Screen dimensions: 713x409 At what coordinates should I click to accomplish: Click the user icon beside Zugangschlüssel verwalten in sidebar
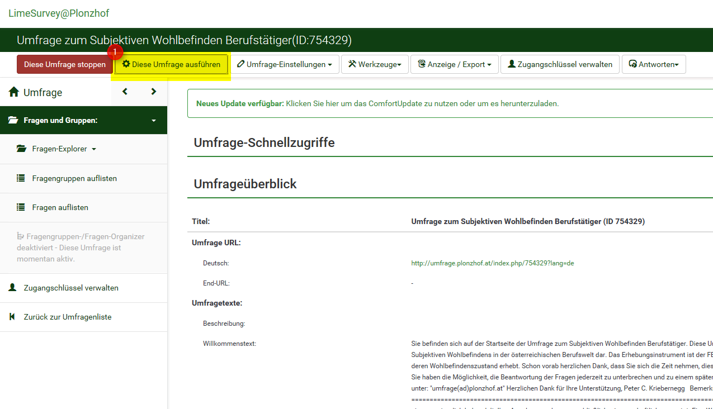[x=12, y=288]
